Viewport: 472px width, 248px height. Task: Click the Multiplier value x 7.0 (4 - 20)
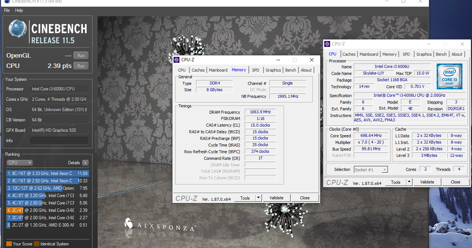click(371, 142)
